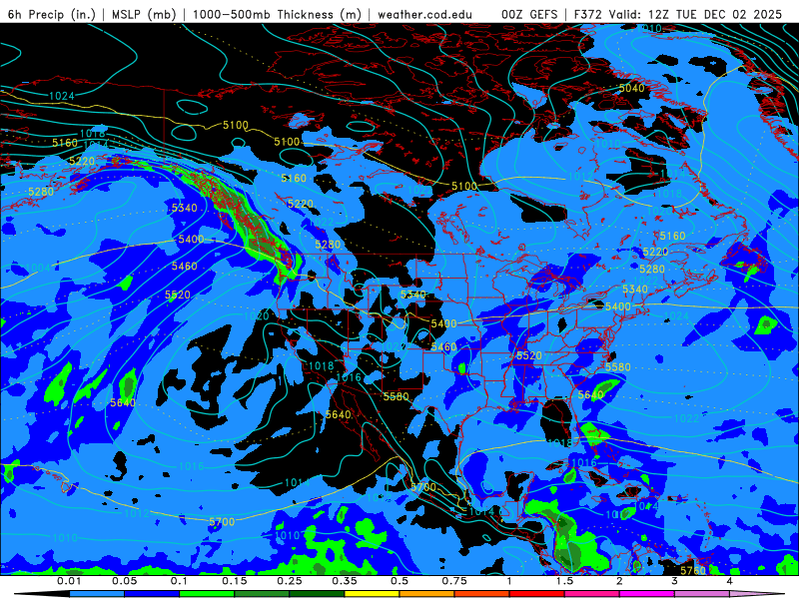Click the 0.15 legend value
This screenshot has width=799, height=599.
coord(235,581)
